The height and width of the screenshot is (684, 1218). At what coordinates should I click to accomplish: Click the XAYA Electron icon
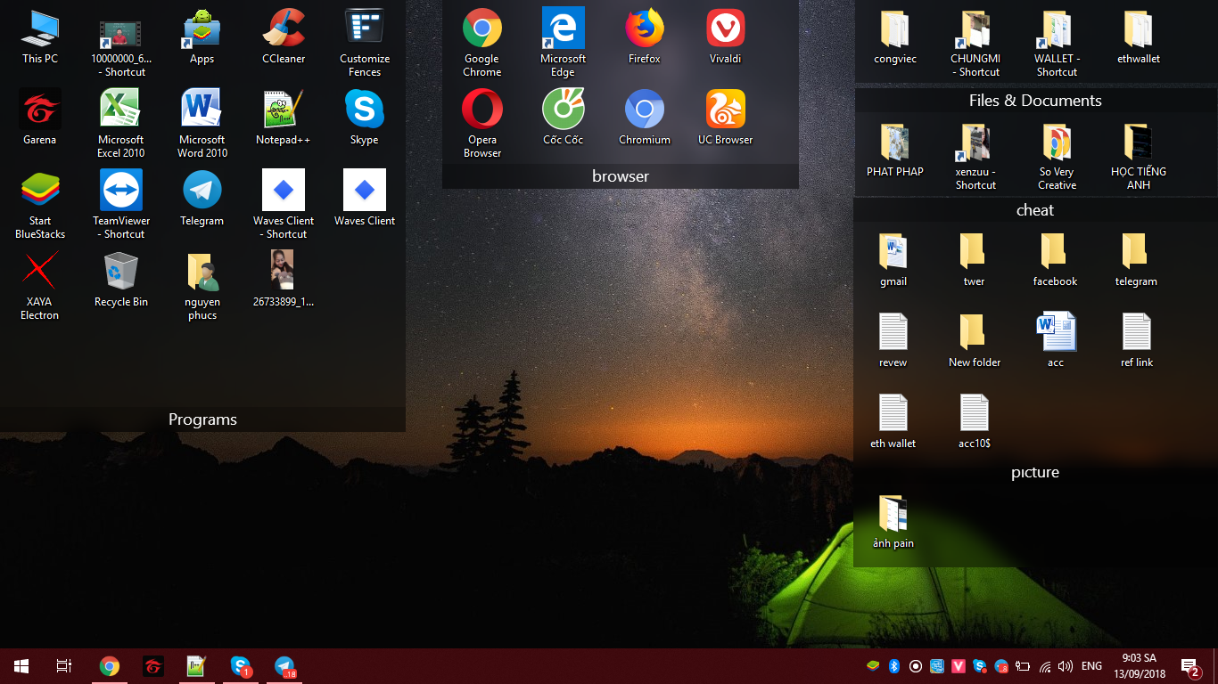pyautogui.click(x=40, y=286)
